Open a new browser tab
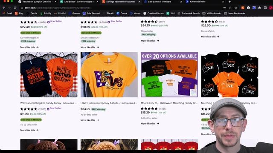 pos(229,2)
